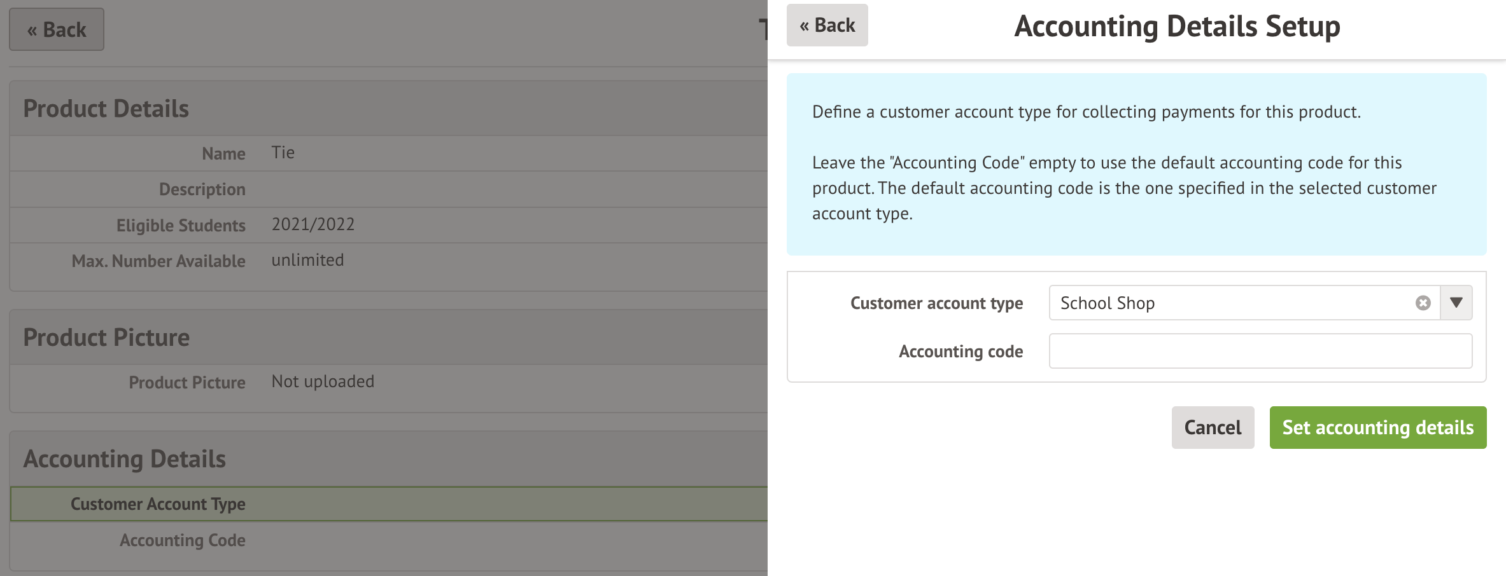Click the product Name row showing Tie
The width and height of the screenshot is (1506, 576).
pyautogui.click(x=388, y=153)
